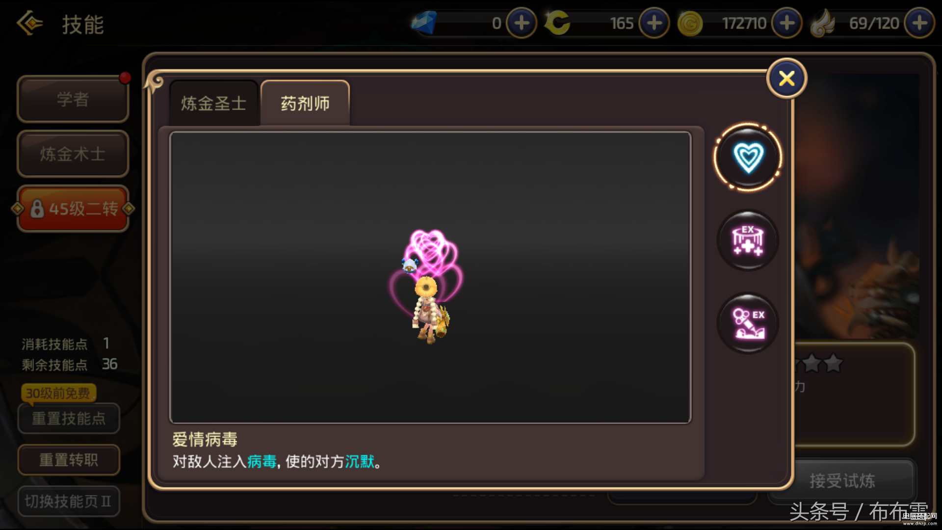The width and height of the screenshot is (942, 530).
Task: Click the 接受试炼 accept trial button
Action: [842, 480]
